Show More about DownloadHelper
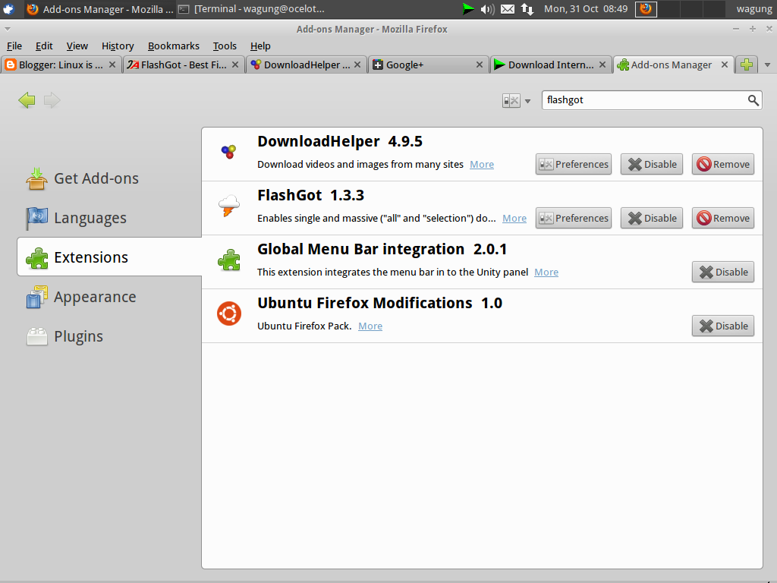Viewport: 777px width, 583px height. tap(482, 165)
